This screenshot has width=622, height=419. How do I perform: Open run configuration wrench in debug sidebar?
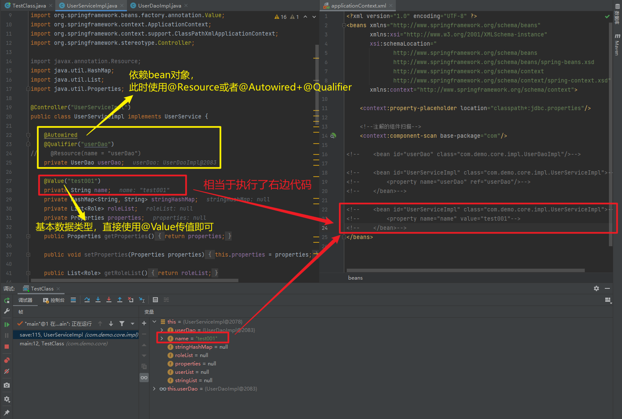tap(7, 311)
